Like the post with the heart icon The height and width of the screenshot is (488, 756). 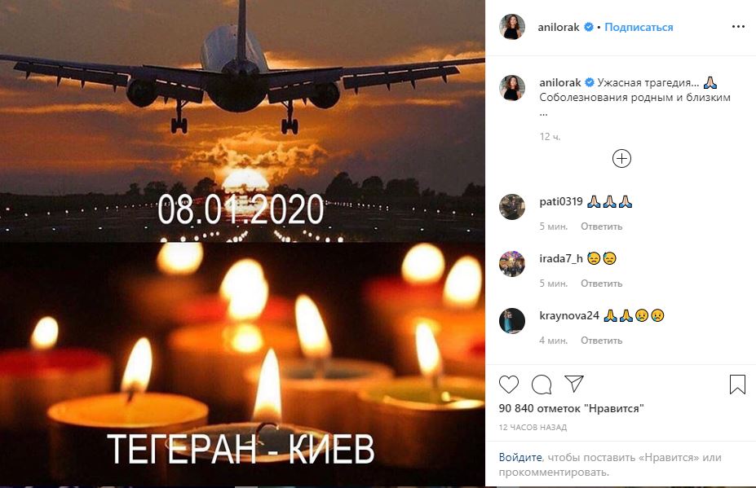(509, 385)
